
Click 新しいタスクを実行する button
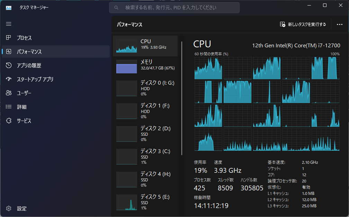[x=303, y=24]
